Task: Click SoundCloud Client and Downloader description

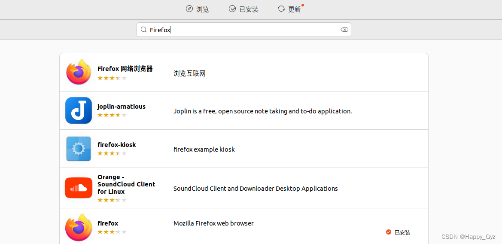Action: tap(256, 188)
